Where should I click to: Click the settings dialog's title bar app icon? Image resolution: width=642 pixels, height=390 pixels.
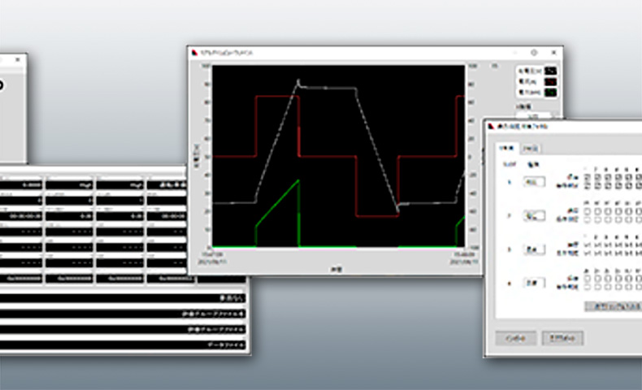(492, 127)
